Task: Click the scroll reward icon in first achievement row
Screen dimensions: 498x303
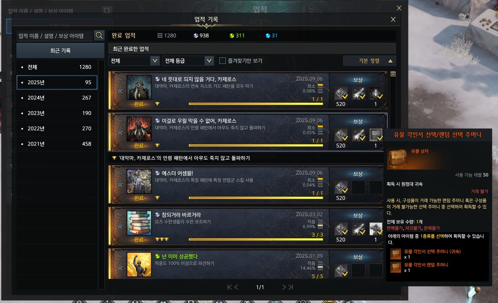Action: [358, 93]
